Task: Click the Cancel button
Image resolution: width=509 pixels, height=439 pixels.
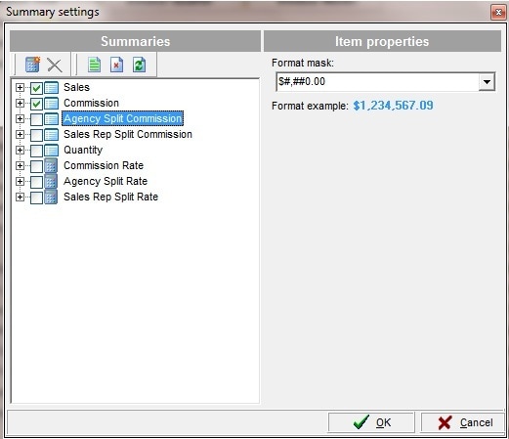Action: click(x=463, y=422)
